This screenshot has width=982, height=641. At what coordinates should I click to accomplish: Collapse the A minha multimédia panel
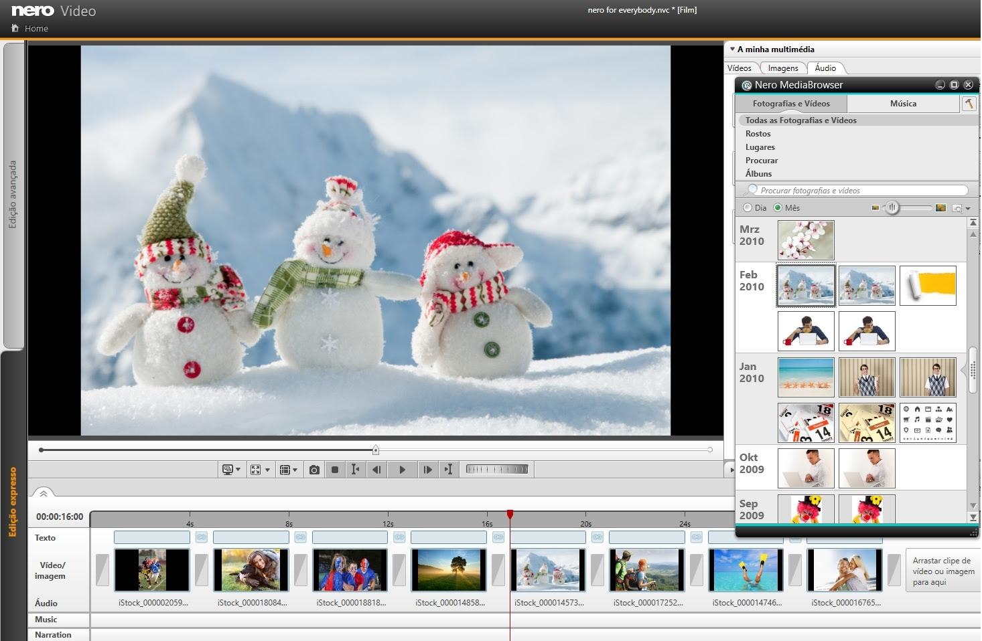click(x=732, y=49)
